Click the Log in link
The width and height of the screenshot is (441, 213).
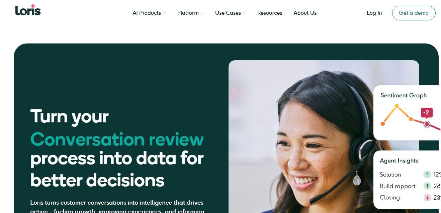(x=374, y=13)
